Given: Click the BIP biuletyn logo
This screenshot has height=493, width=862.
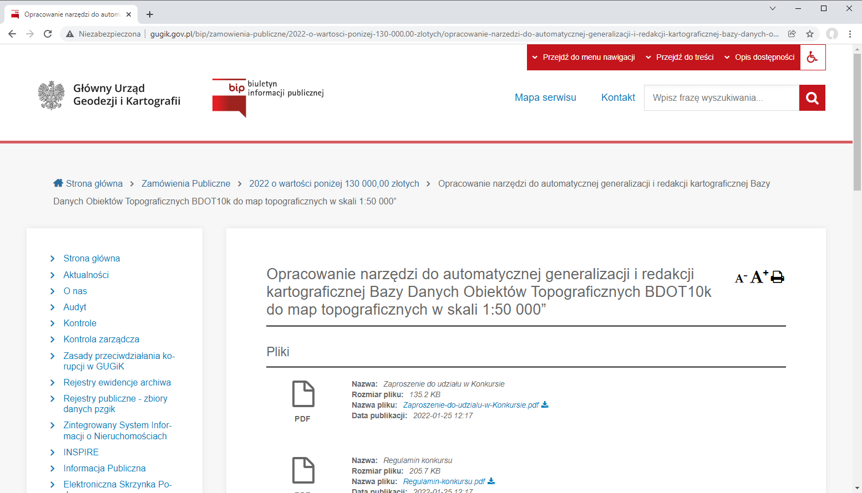Looking at the screenshot, I should tap(268, 97).
